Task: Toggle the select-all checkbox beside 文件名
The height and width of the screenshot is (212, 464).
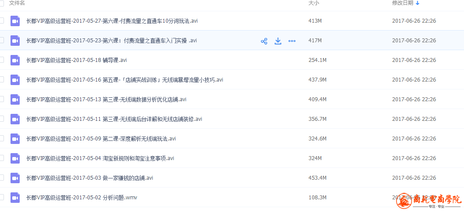Action: pyautogui.click(x=1, y=3)
